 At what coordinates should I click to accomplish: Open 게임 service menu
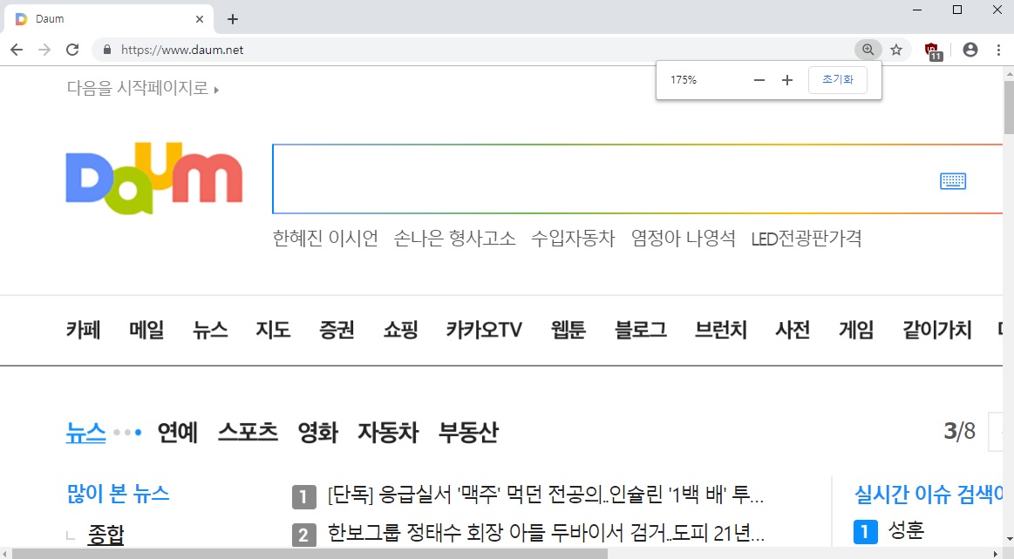tap(856, 330)
